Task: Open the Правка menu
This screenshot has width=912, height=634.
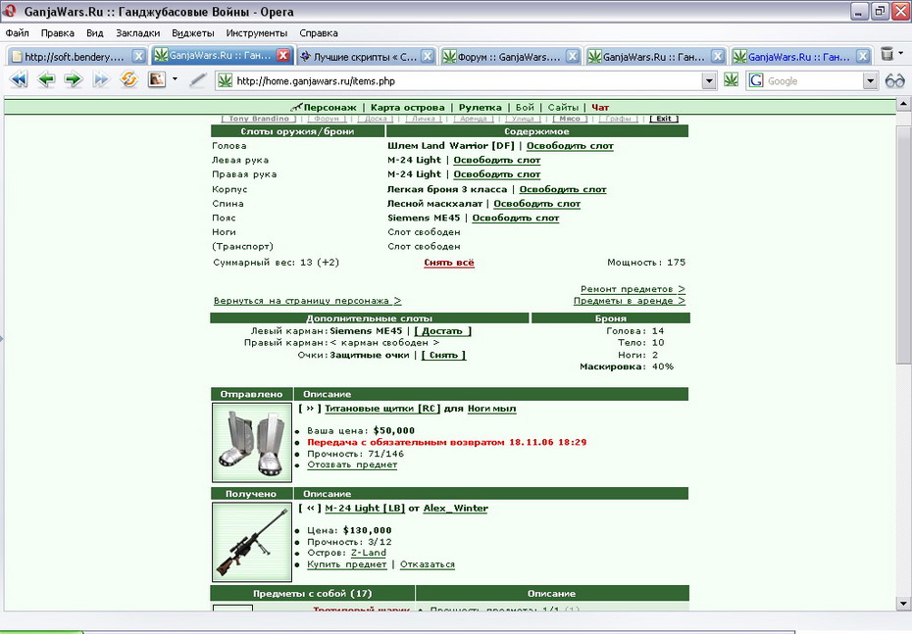Action: coord(57,33)
